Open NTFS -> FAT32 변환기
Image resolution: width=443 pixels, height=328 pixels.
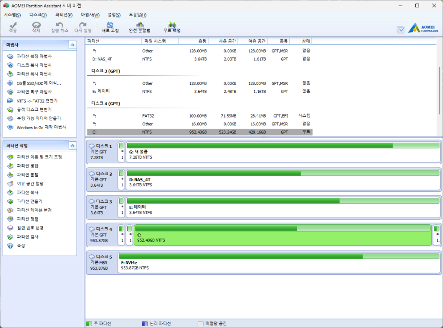[x=37, y=101]
